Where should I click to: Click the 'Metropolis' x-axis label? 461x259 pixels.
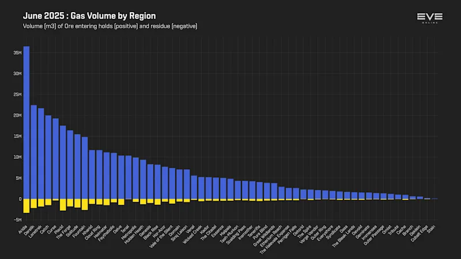pos(129,233)
